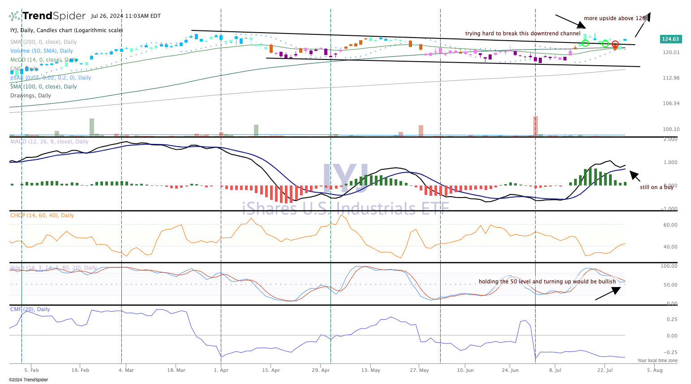Click the large IYJ watermark symbol
This screenshot has width=691, height=384.
click(x=345, y=178)
